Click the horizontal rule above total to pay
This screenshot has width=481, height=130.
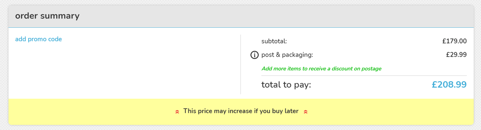(364, 76)
